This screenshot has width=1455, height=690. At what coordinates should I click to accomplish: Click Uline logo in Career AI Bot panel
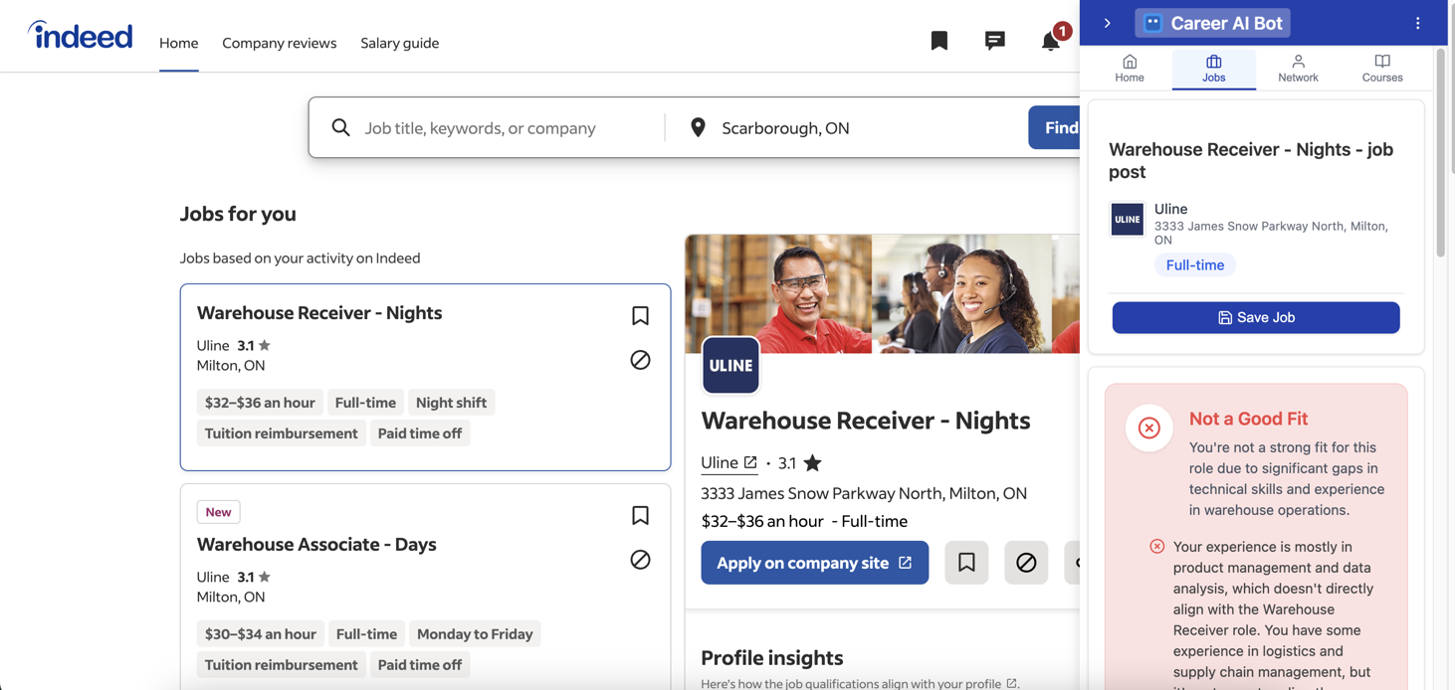click(1127, 219)
